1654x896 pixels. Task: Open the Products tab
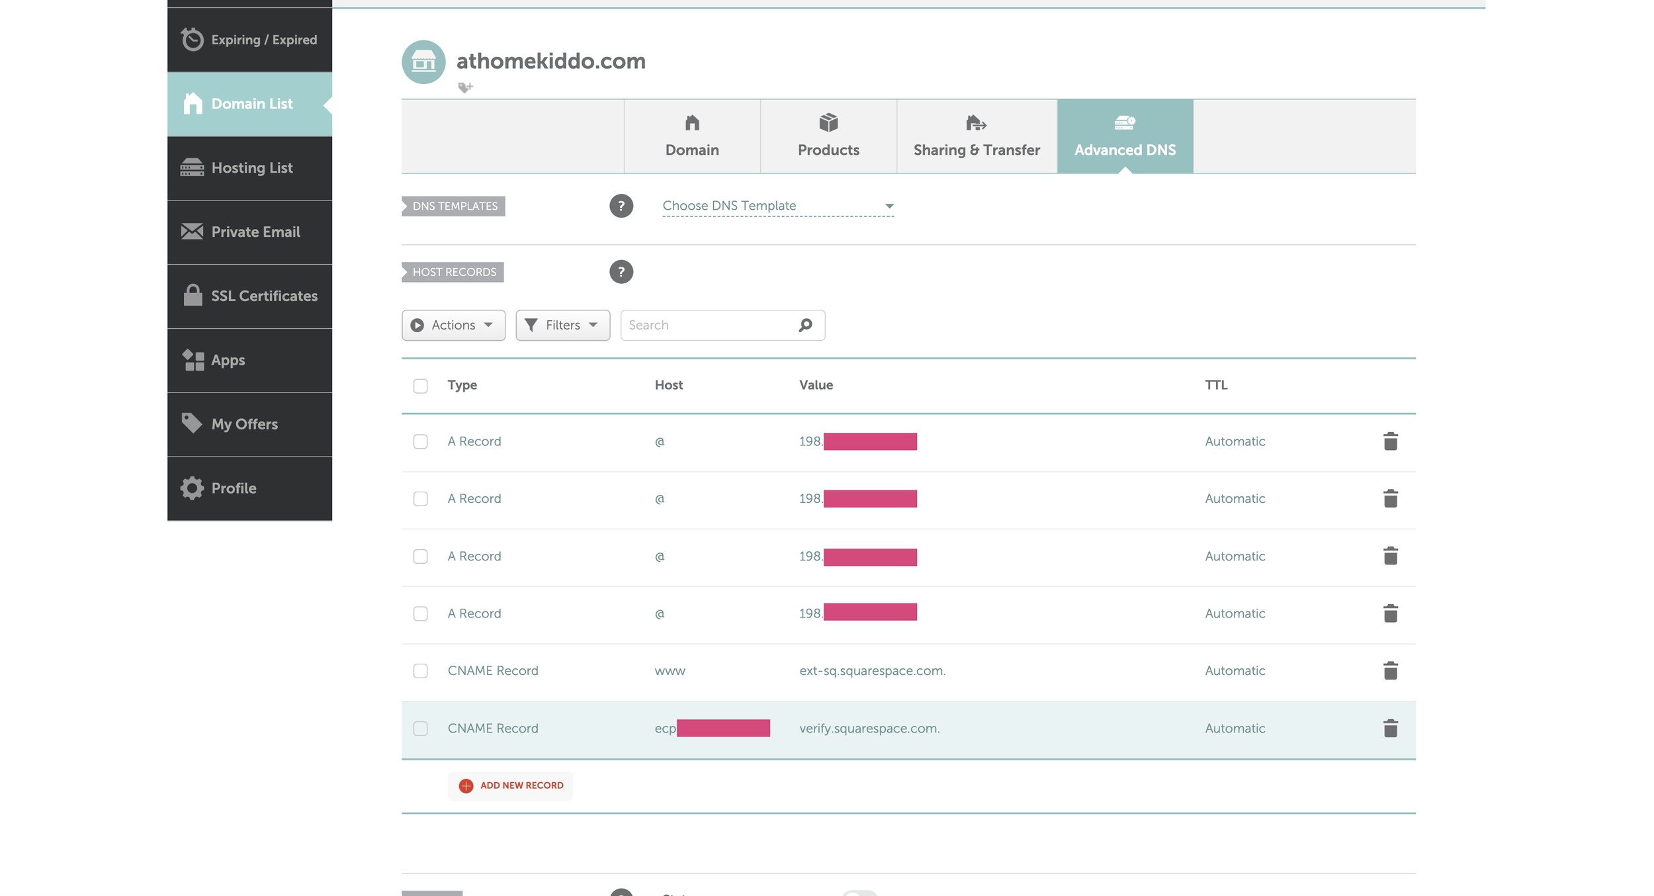click(828, 136)
